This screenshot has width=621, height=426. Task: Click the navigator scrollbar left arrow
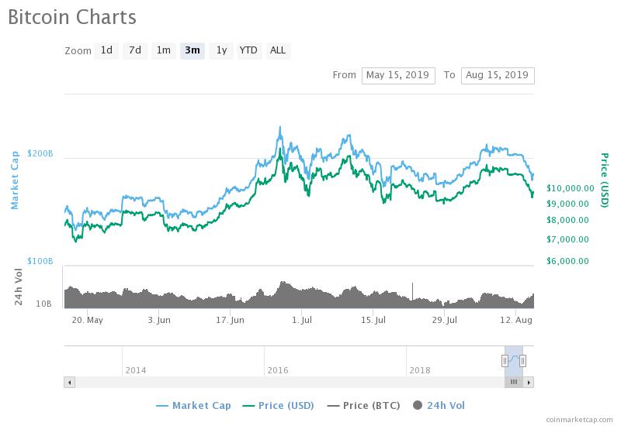point(69,382)
